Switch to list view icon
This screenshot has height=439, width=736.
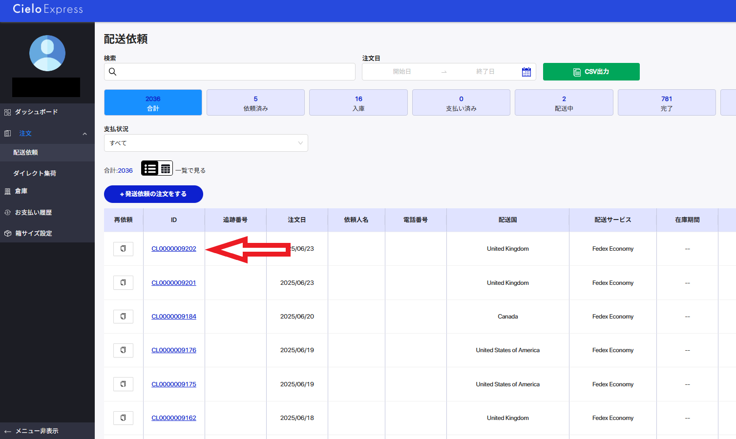tap(150, 168)
